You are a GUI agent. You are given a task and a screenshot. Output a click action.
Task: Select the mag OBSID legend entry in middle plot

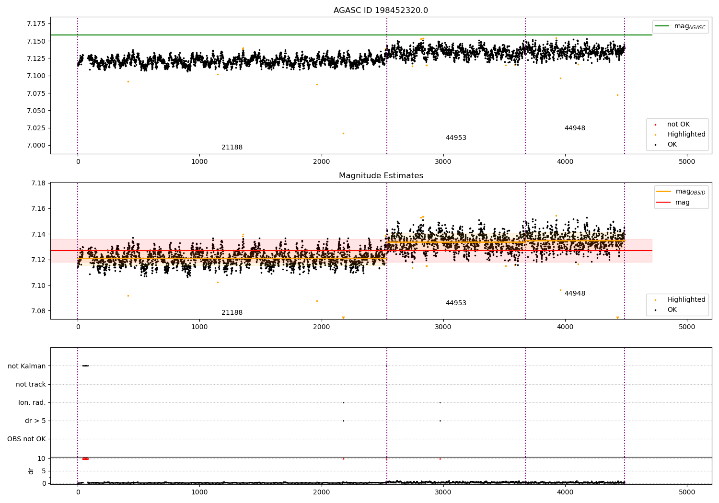tap(681, 192)
